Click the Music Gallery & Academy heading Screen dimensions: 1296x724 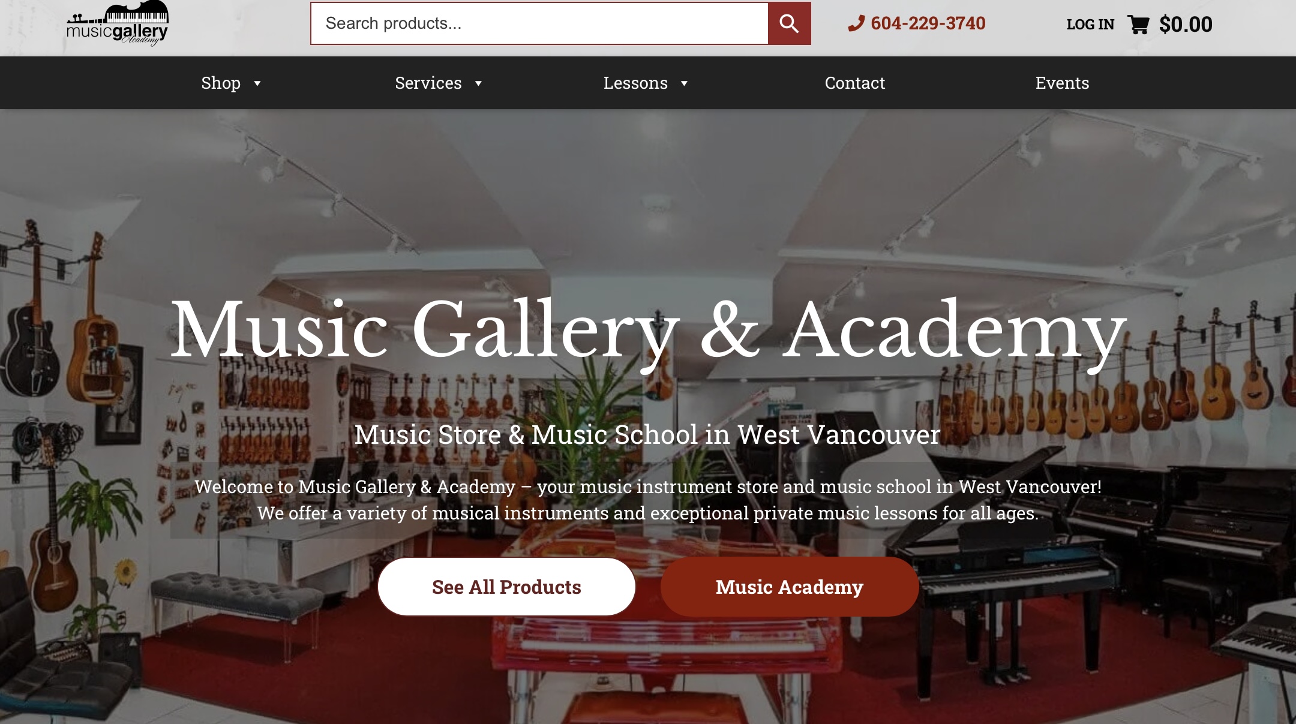point(649,331)
